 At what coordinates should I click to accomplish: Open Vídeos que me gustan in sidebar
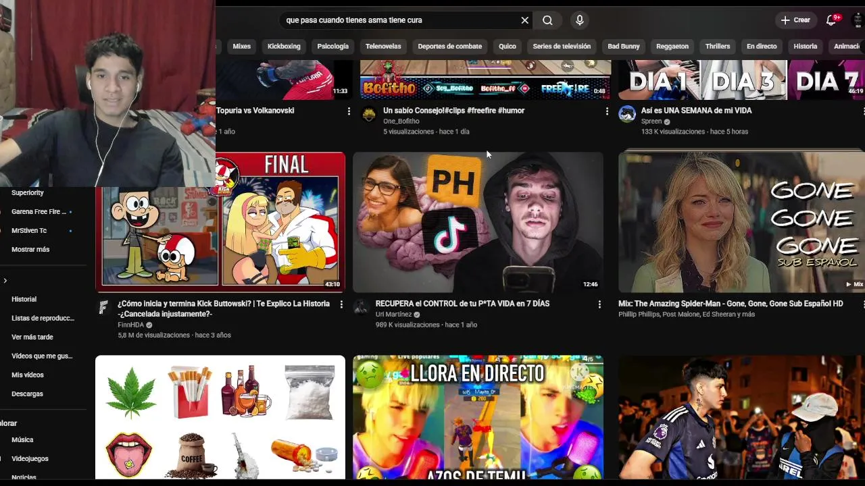[42, 356]
